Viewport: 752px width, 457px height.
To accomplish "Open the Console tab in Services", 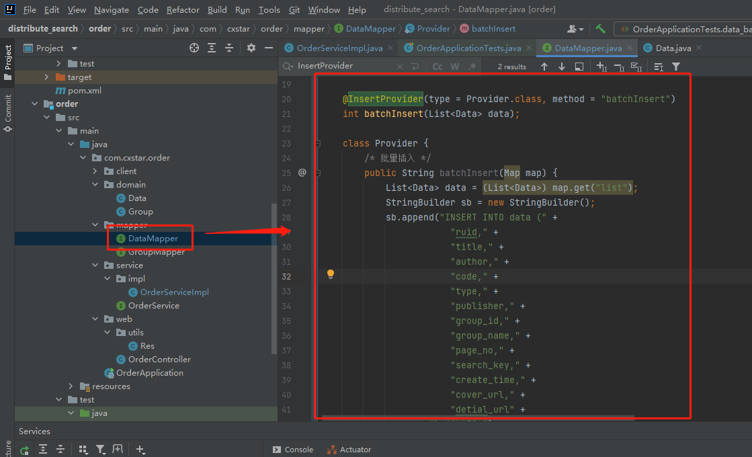I will pyautogui.click(x=293, y=450).
